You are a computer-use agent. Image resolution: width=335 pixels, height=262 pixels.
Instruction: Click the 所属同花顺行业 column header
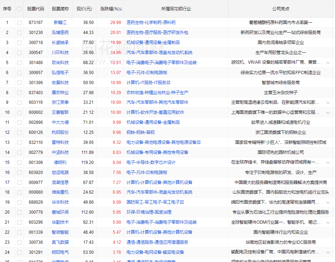pyautogui.click(x=176, y=9)
